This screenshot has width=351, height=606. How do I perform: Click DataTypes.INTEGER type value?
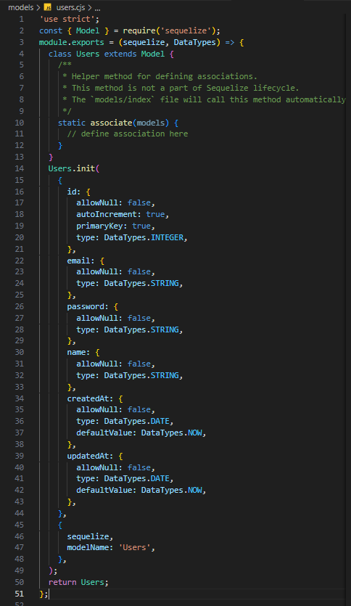pos(144,237)
